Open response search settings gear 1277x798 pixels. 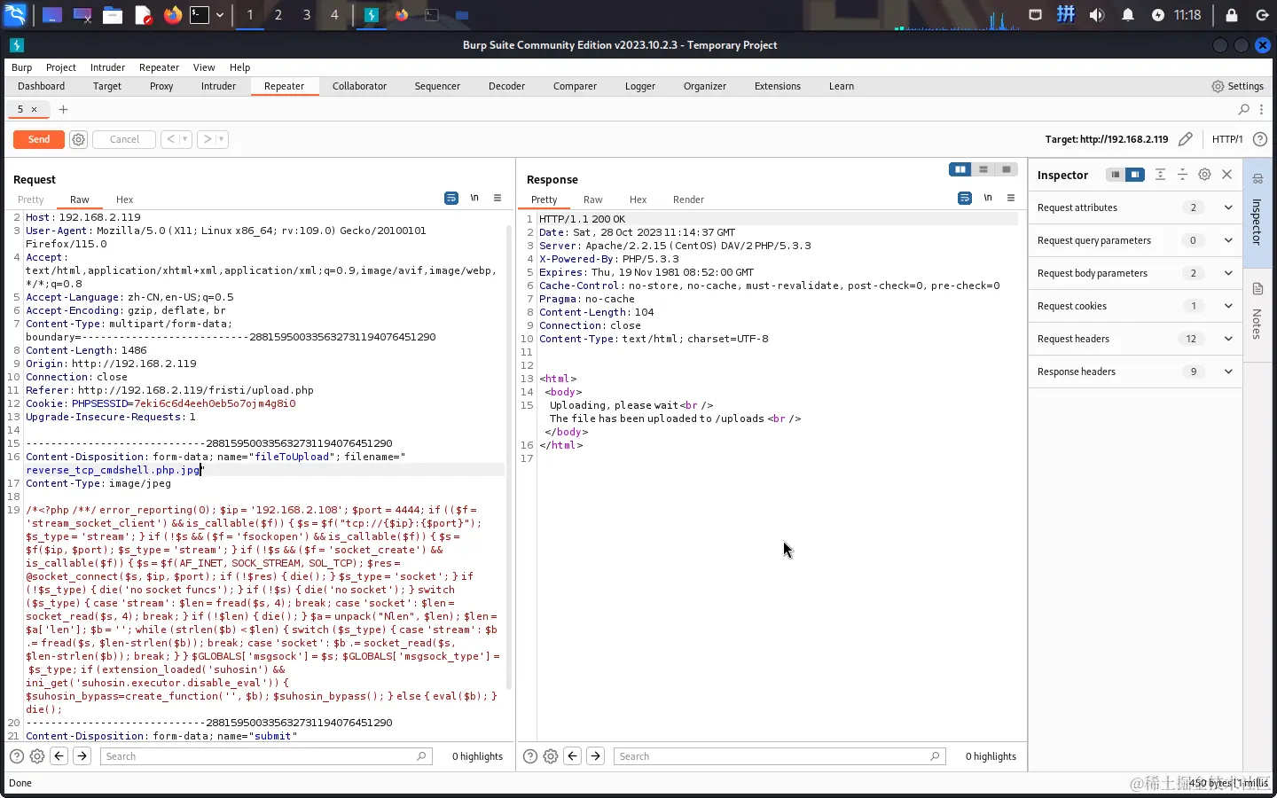tap(551, 756)
